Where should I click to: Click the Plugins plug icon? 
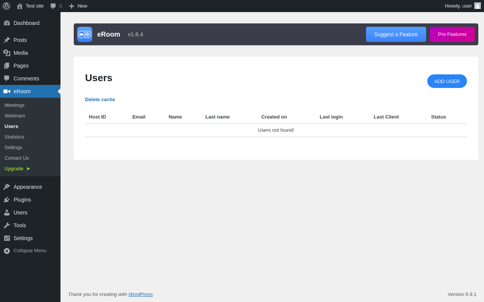point(7,200)
